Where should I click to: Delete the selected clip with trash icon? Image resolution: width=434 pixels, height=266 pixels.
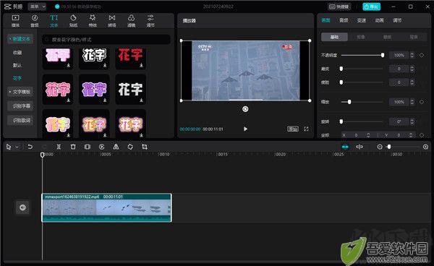point(73,147)
